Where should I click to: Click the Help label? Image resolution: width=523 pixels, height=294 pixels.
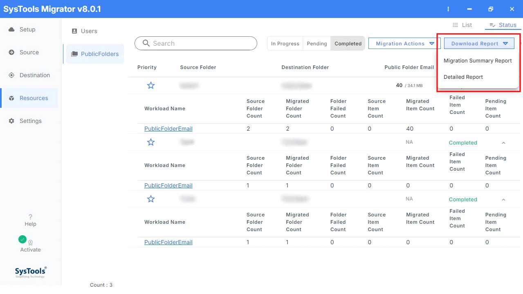(x=30, y=224)
